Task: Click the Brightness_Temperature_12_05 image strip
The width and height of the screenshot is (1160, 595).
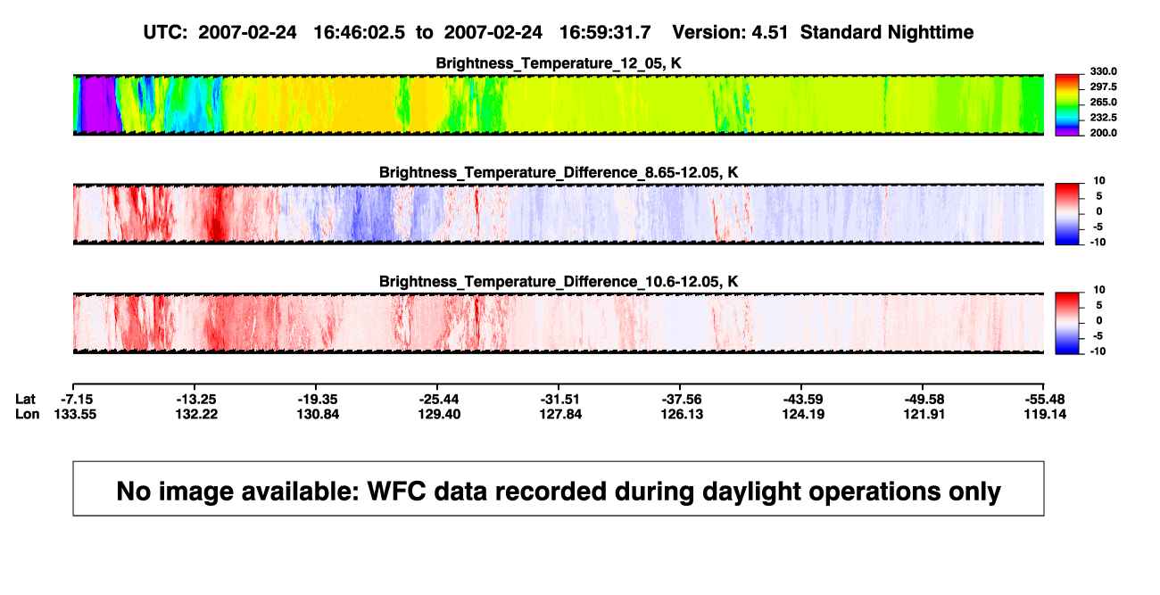Action: point(559,104)
